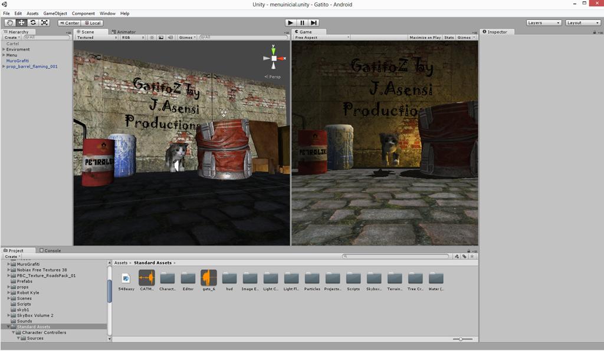This screenshot has width=604, height=351.
Task: Toggle Maximize on Play
Action: tap(425, 37)
